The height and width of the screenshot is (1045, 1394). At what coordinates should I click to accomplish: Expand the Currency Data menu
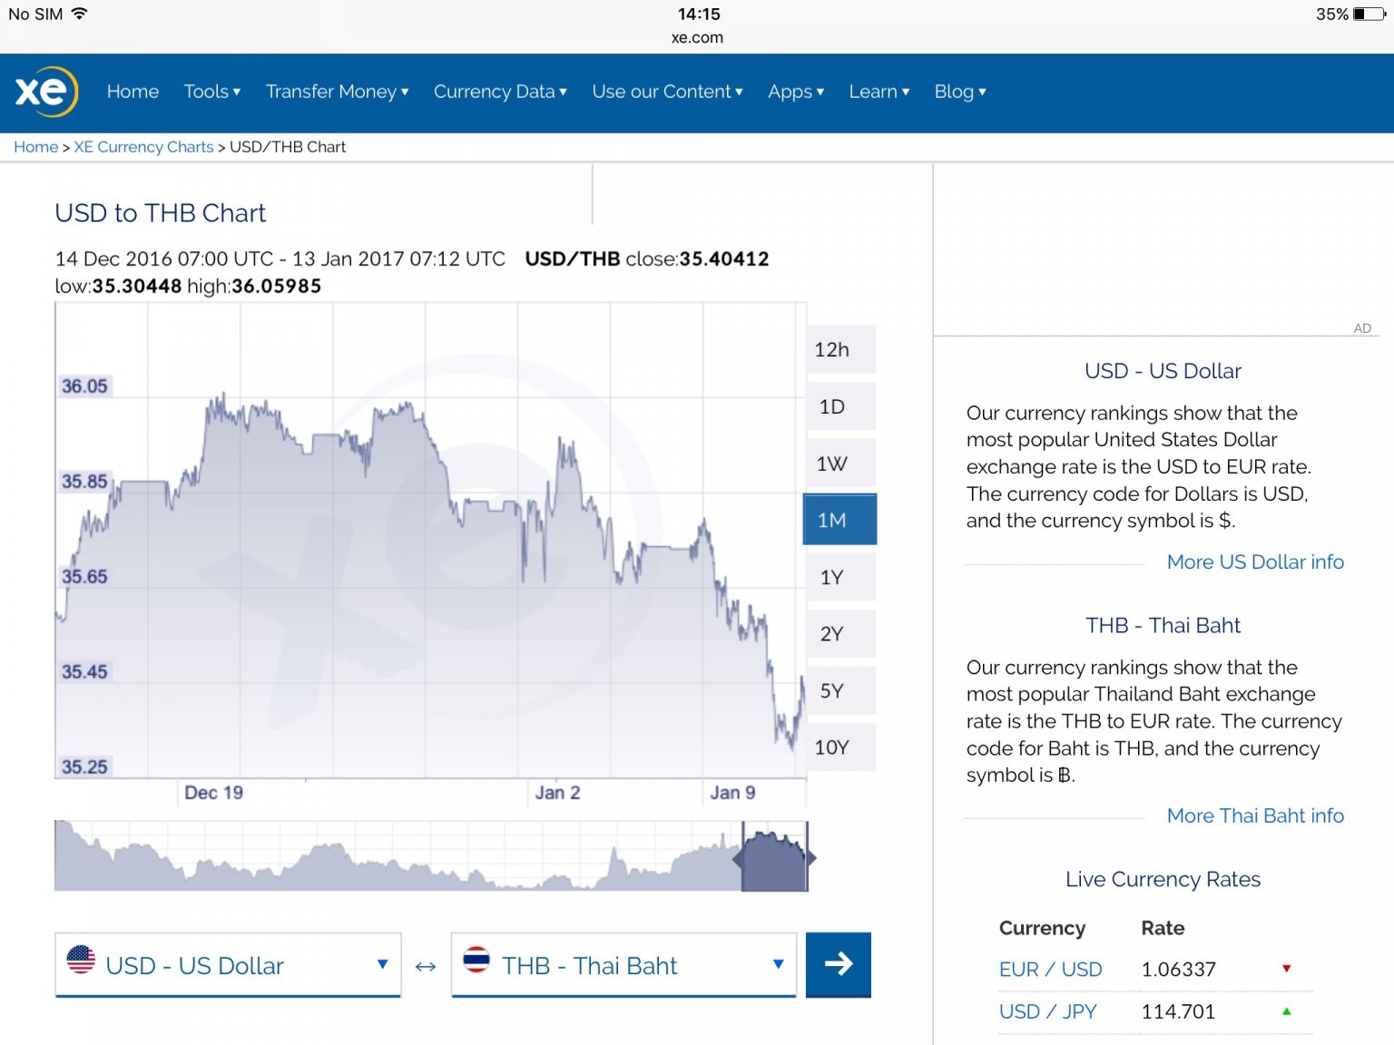[x=500, y=92]
